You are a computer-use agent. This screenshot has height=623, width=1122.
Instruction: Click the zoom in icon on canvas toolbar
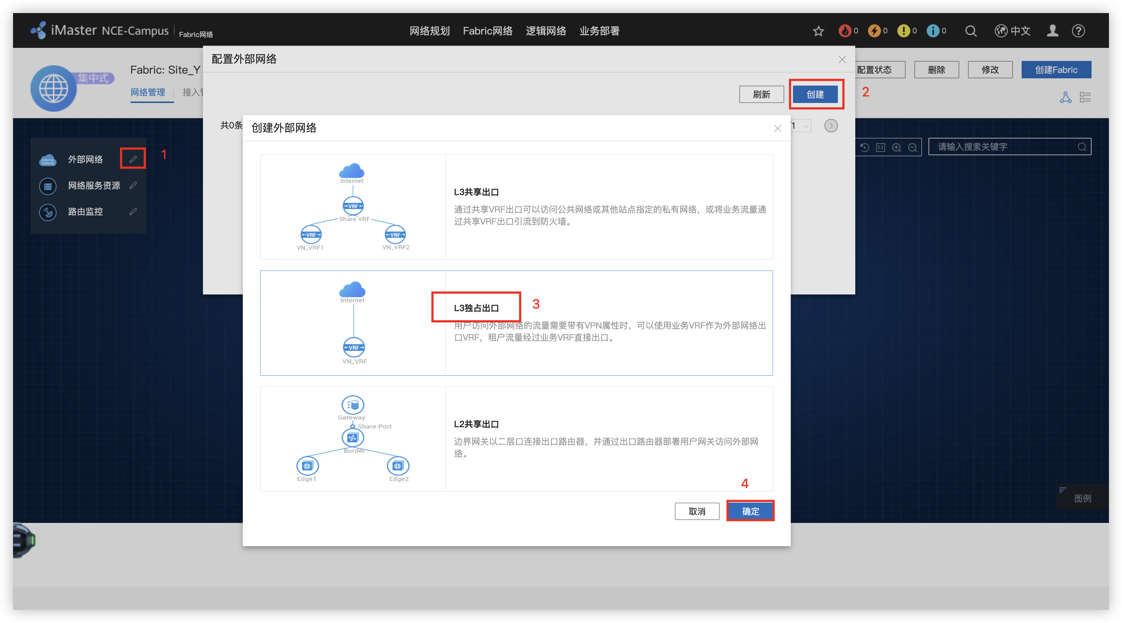pyautogui.click(x=896, y=147)
